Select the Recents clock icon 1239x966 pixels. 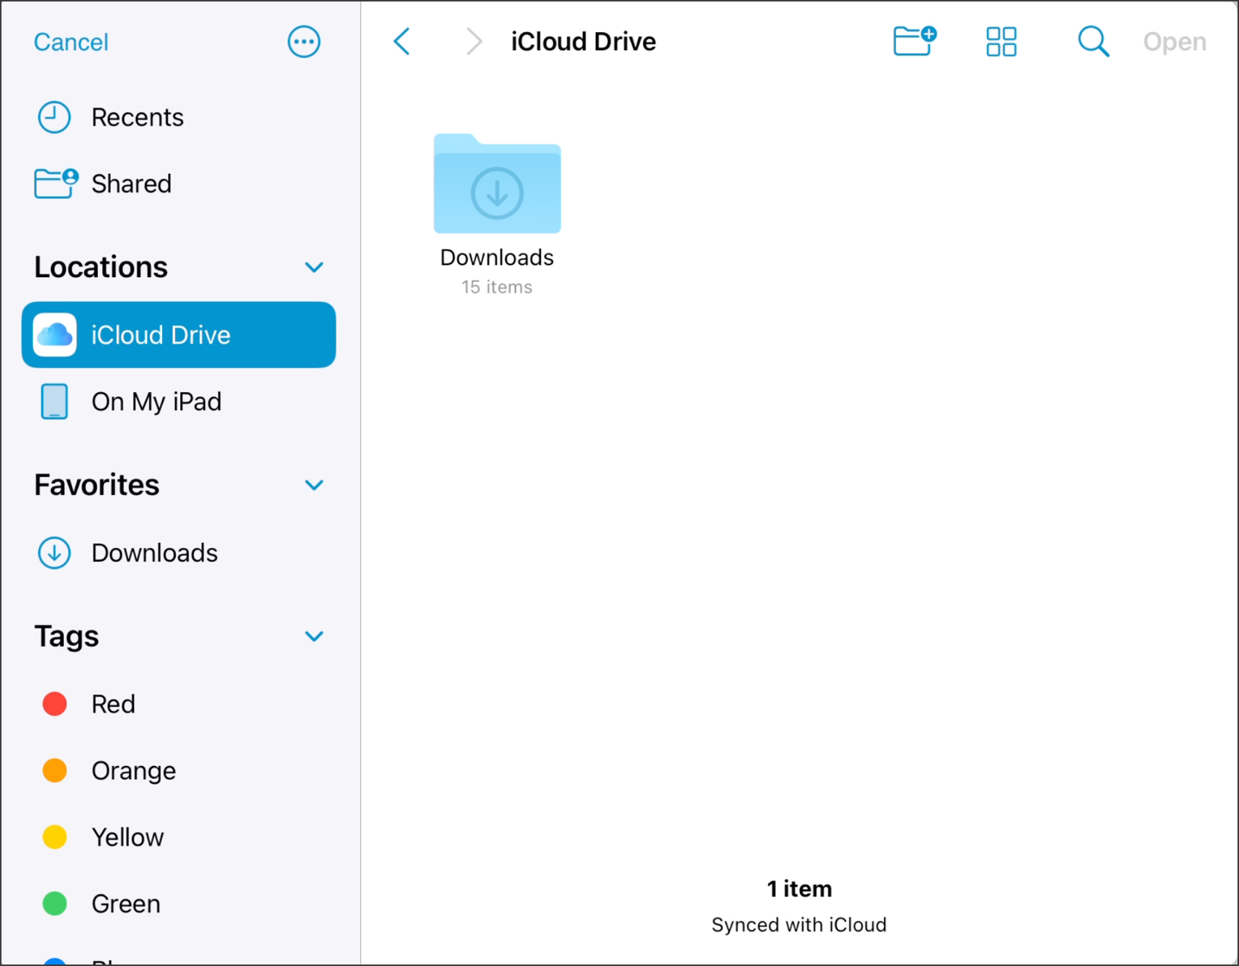[x=54, y=117]
